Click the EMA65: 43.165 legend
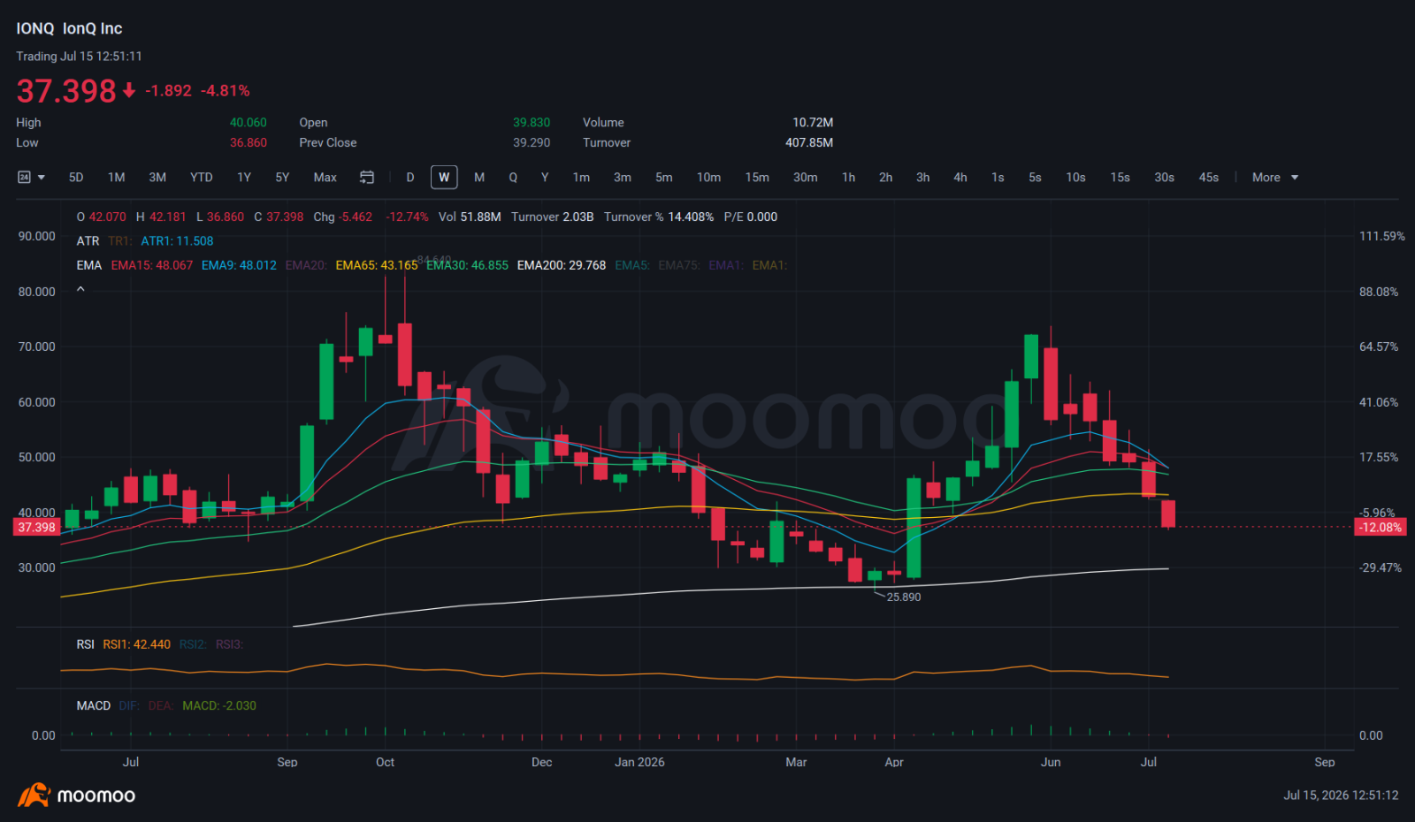Screen dimensions: 1415x822 point(376,265)
